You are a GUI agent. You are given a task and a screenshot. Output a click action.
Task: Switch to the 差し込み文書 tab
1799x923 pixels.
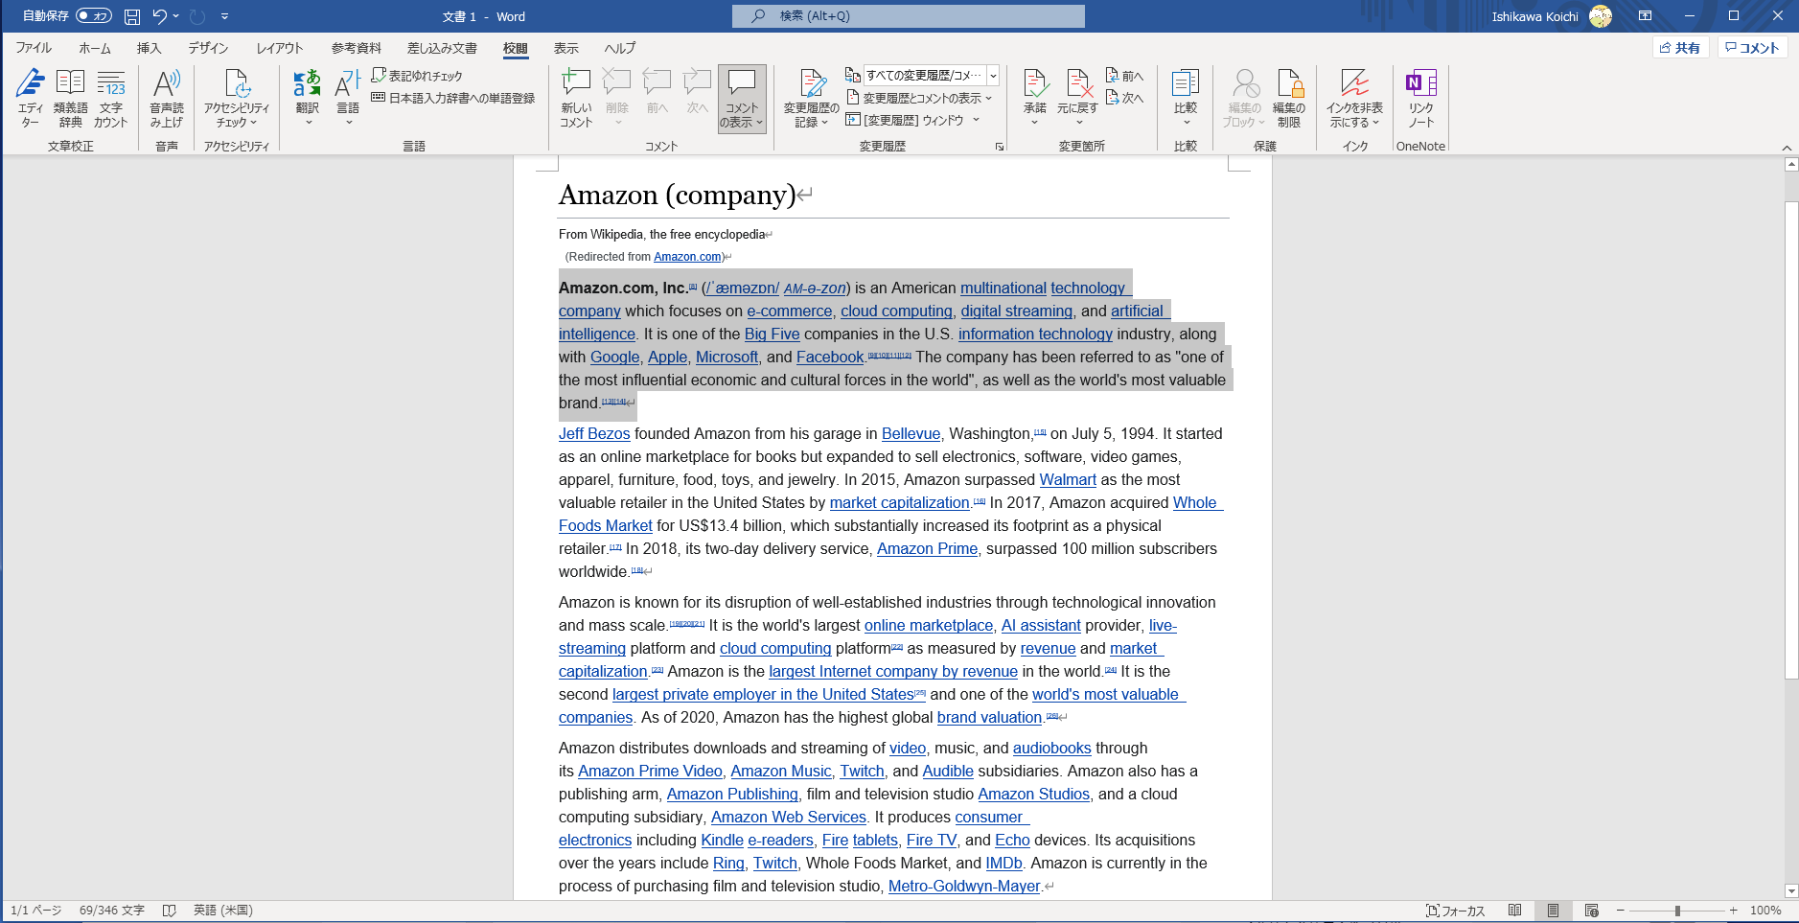442,48
